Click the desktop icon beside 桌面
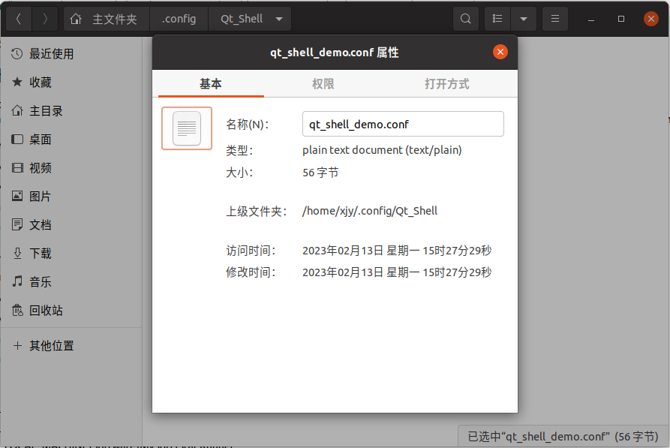Screen dimensions: 670x448 tap(17, 139)
